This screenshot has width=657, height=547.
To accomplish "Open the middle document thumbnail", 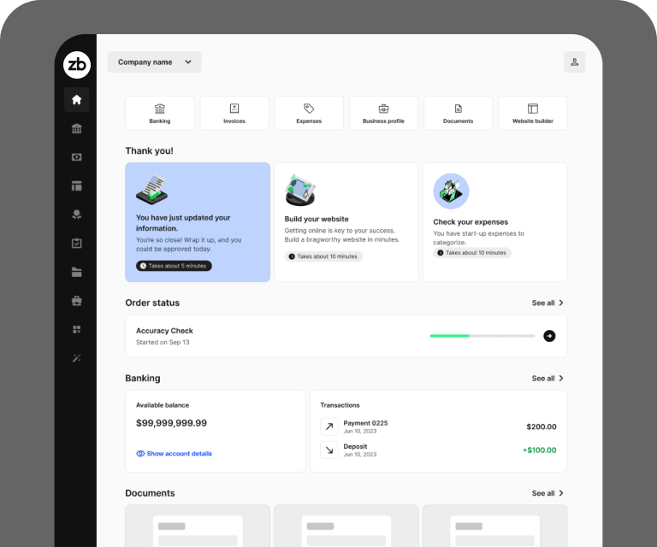I will [346, 526].
